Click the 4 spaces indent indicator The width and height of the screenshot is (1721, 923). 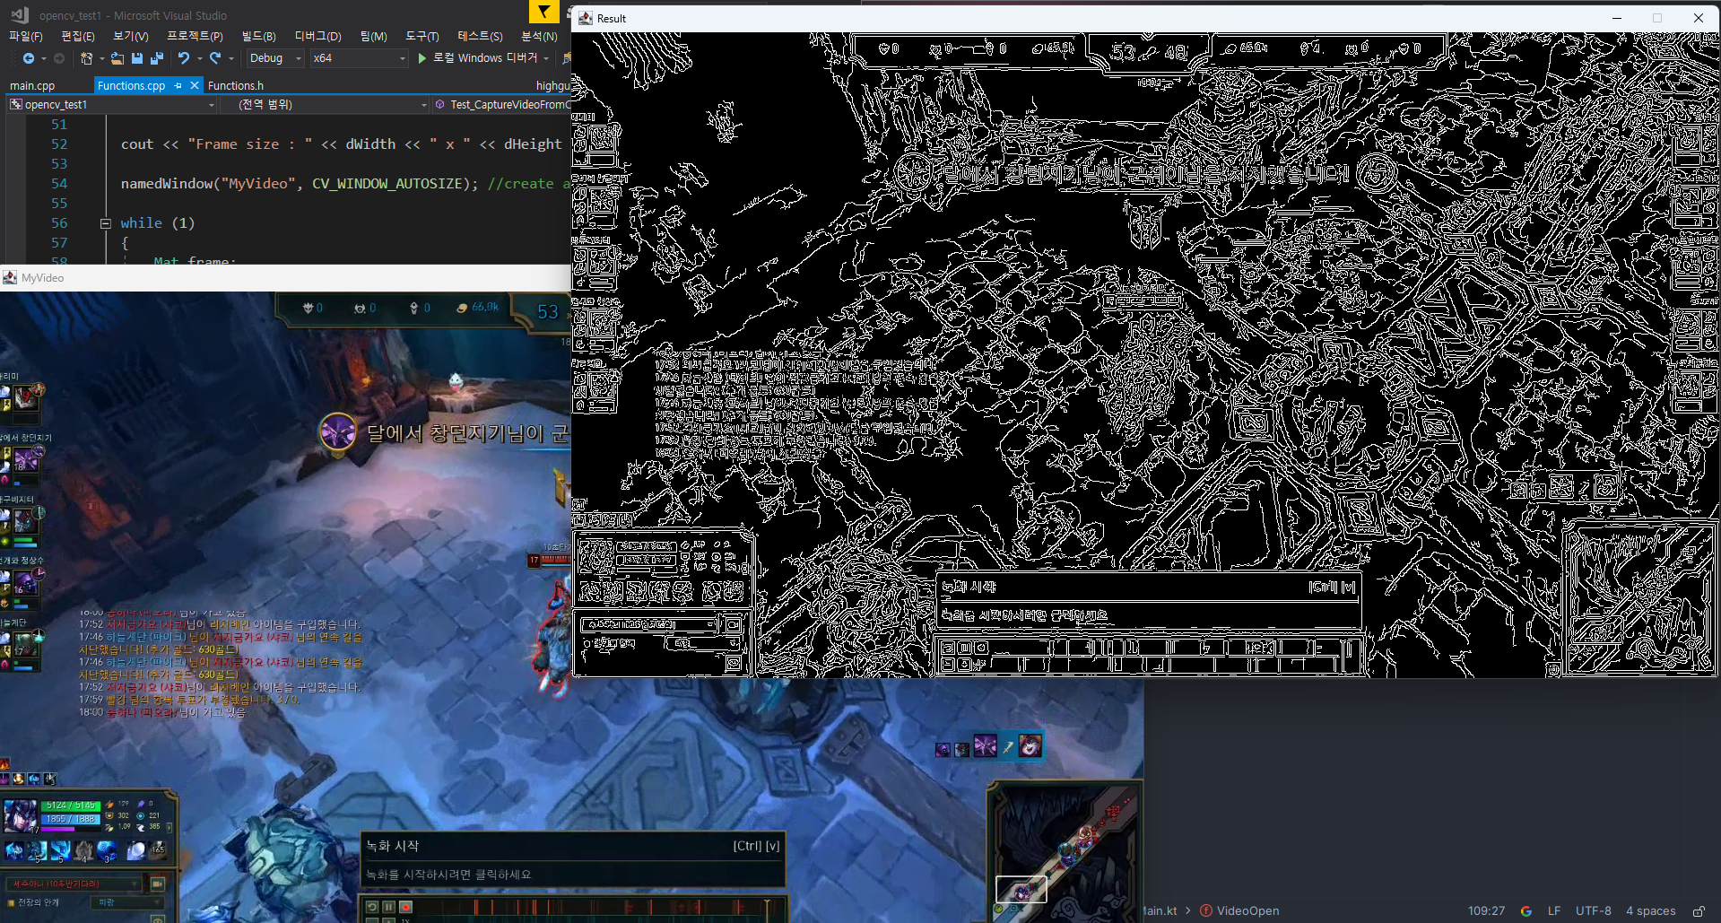(1651, 910)
